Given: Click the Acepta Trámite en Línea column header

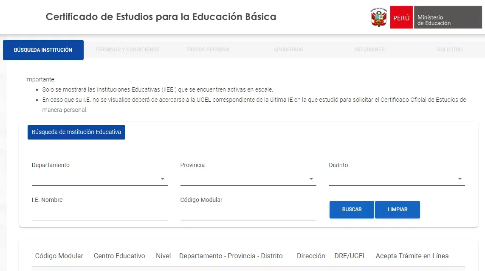Looking at the screenshot, I should coord(412,256).
